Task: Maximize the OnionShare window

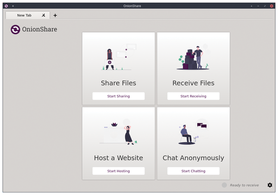Action: [265, 6]
